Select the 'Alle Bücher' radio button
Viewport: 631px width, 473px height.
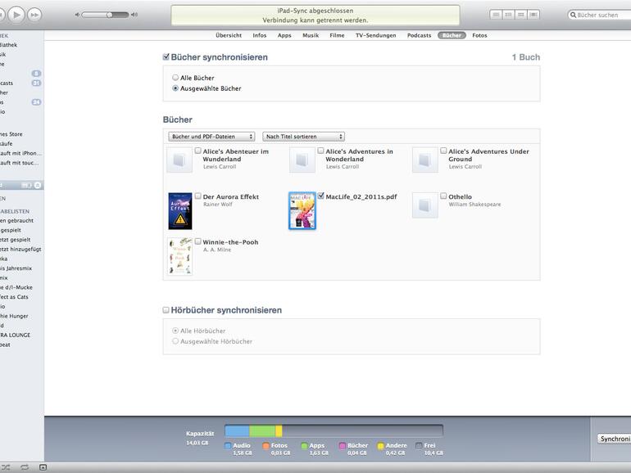(175, 77)
